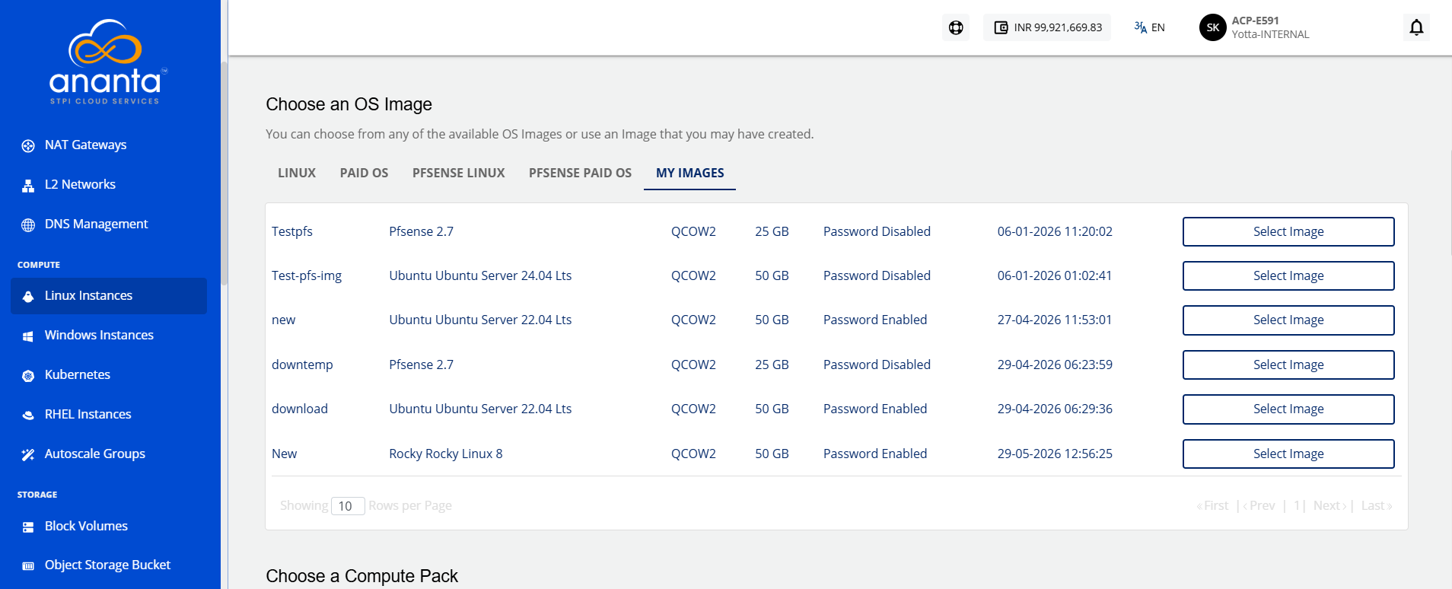Click the rows per page field
The width and height of the screenshot is (1452, 589).
pyautogui.click(x=348, y=506)
